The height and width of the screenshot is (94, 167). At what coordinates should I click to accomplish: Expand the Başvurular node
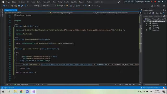147,26
